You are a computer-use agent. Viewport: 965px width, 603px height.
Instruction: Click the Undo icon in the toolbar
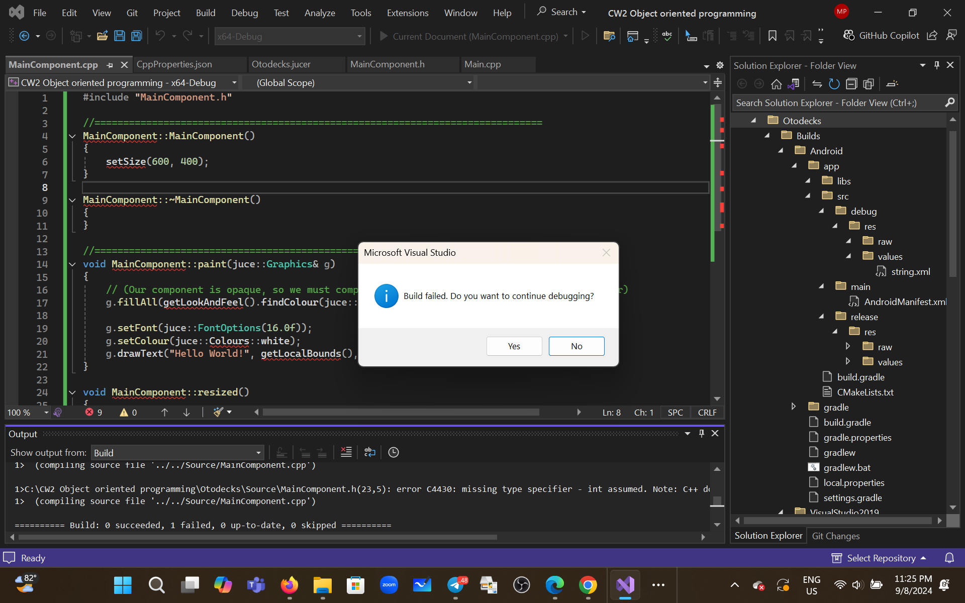(160, 36)
